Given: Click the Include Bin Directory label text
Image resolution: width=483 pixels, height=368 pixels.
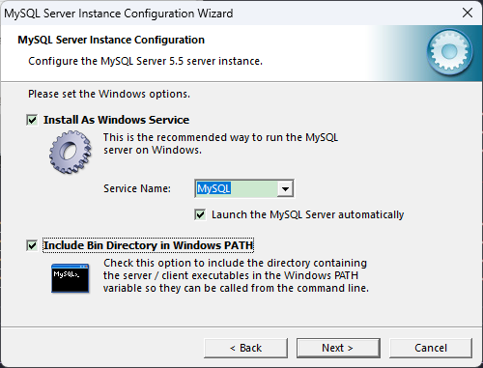Looking at the screenshot, I should point(148,245).
